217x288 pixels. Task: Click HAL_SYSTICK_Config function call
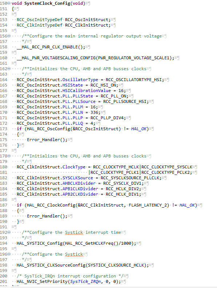(x=40, y=243)
